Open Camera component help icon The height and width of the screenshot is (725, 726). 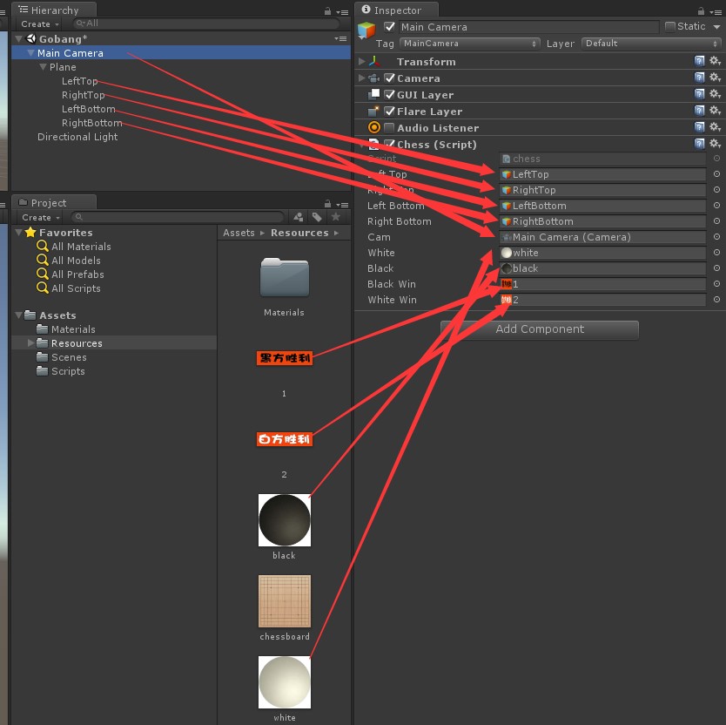point(699,78)
